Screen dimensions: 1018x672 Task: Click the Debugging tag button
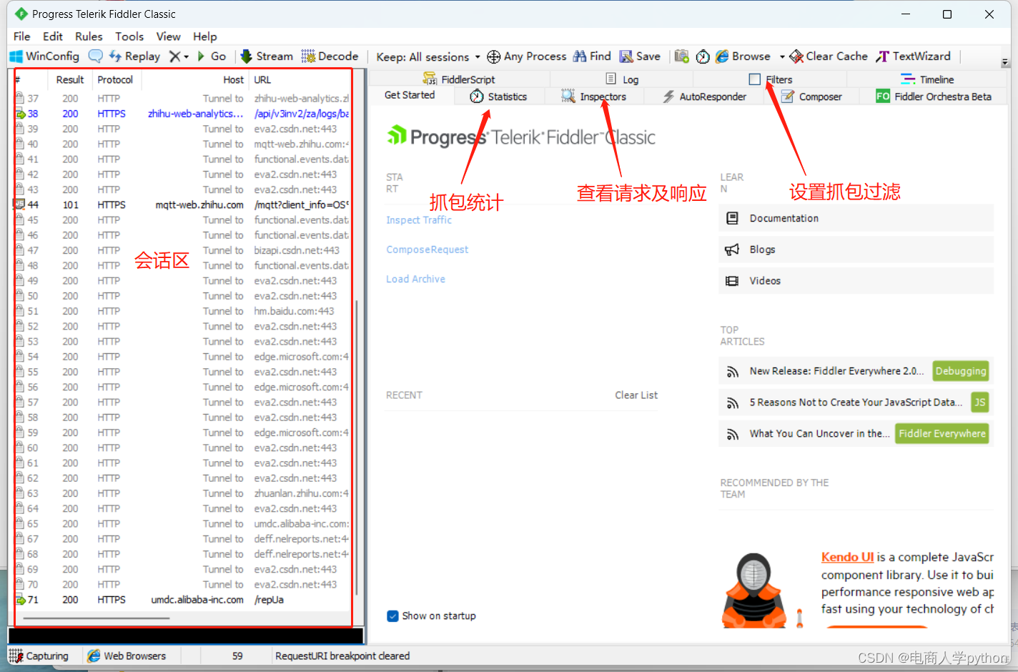click(x=961, y=371)
